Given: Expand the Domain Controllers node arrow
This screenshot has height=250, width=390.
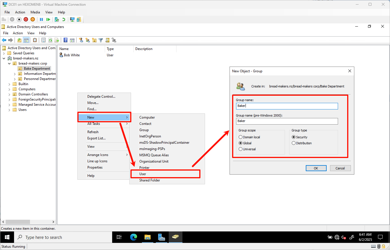Looking at the screenshot, I should (9, 94).
